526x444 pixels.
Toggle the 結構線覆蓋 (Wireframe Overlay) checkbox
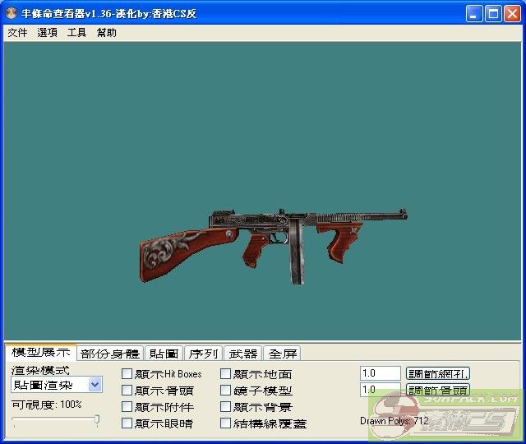click(x=226, y=423)
